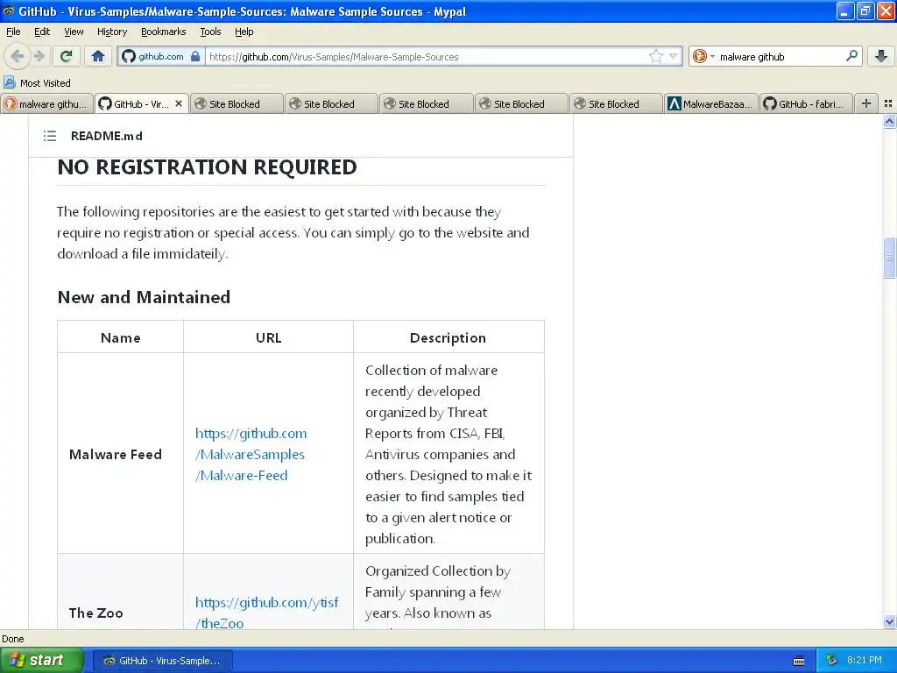Click the forward navigation arrow

pyautogui.click(x=39, y=56)
